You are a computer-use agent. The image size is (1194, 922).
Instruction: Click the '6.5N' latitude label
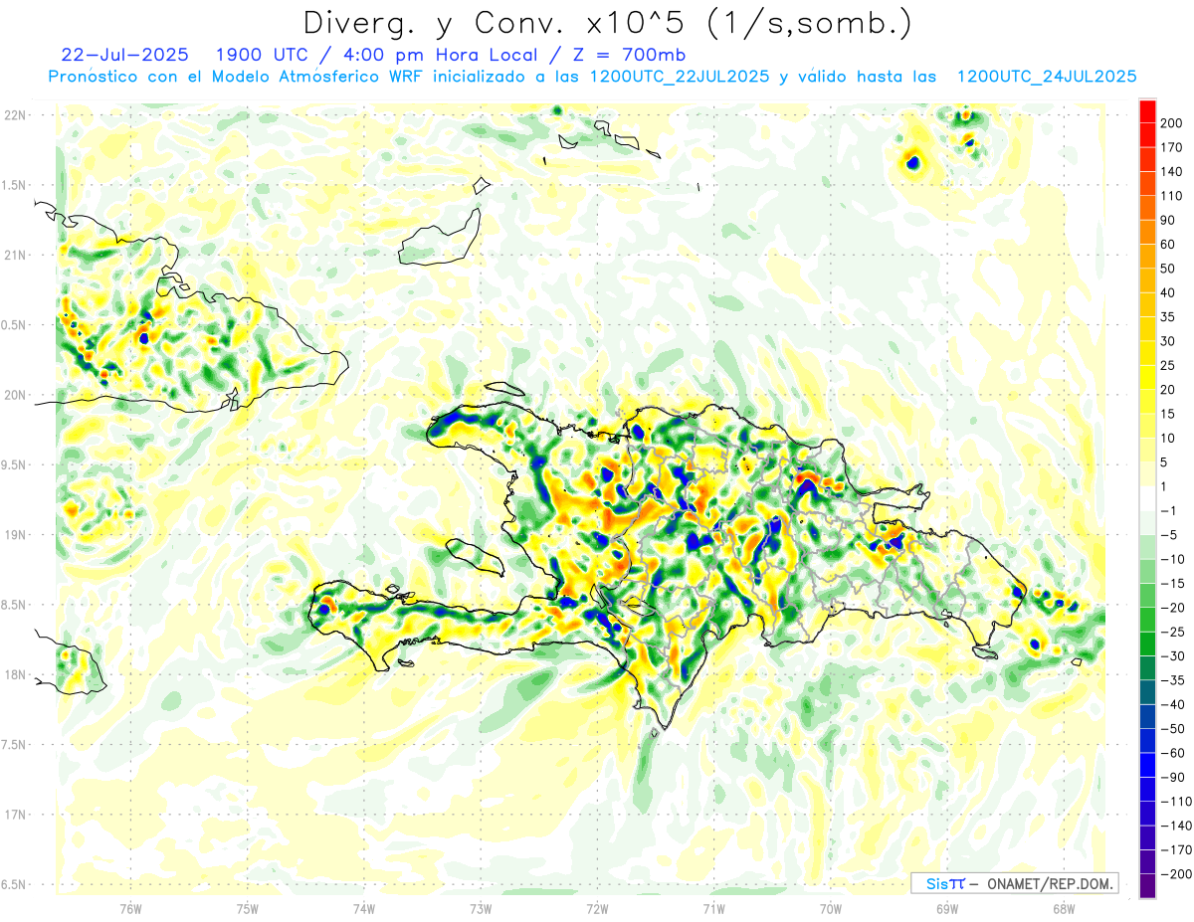14,884
